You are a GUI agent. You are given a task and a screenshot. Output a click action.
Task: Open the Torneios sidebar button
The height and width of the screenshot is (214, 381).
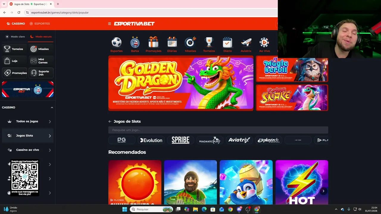point(15,49)
